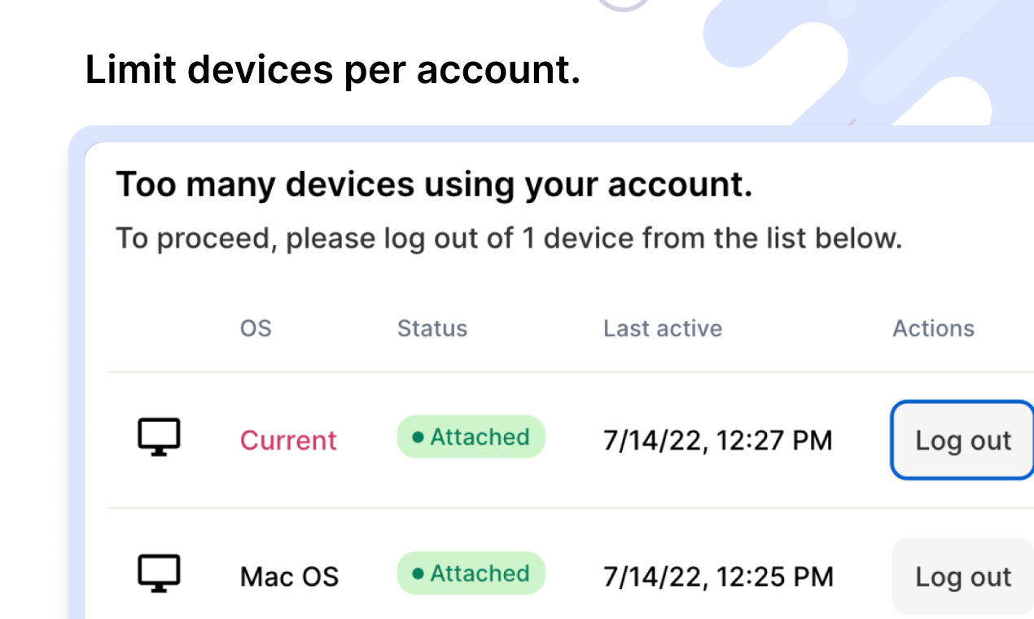
Task: Click the partial circle icon at the top edge
Action: [624, 5]
